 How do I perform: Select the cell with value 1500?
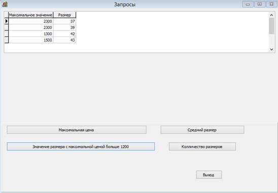tap(30, 40)
